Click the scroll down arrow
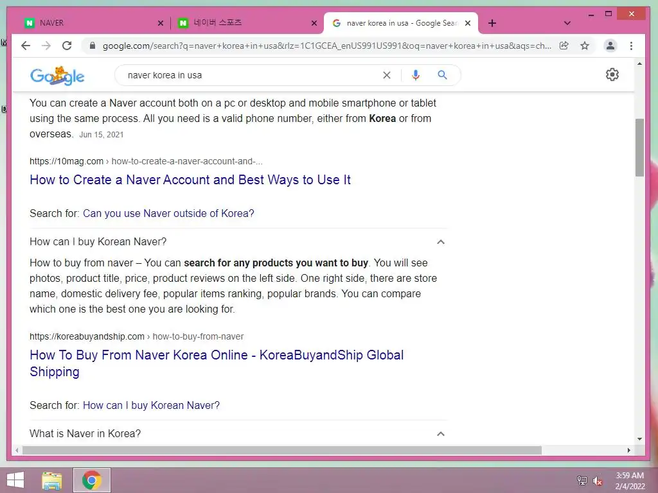 [x=639, y=439]
